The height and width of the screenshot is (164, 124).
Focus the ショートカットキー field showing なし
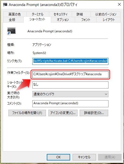[x=70, y=85]
